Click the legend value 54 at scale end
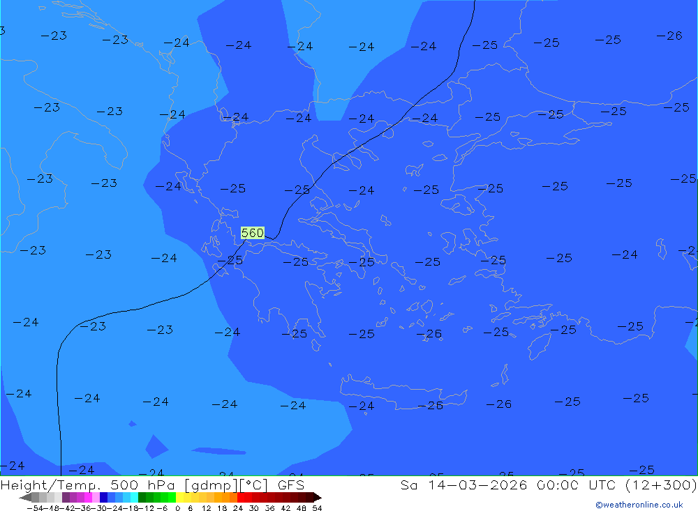This screenshot has width=698, height=511. pos(317,508)
